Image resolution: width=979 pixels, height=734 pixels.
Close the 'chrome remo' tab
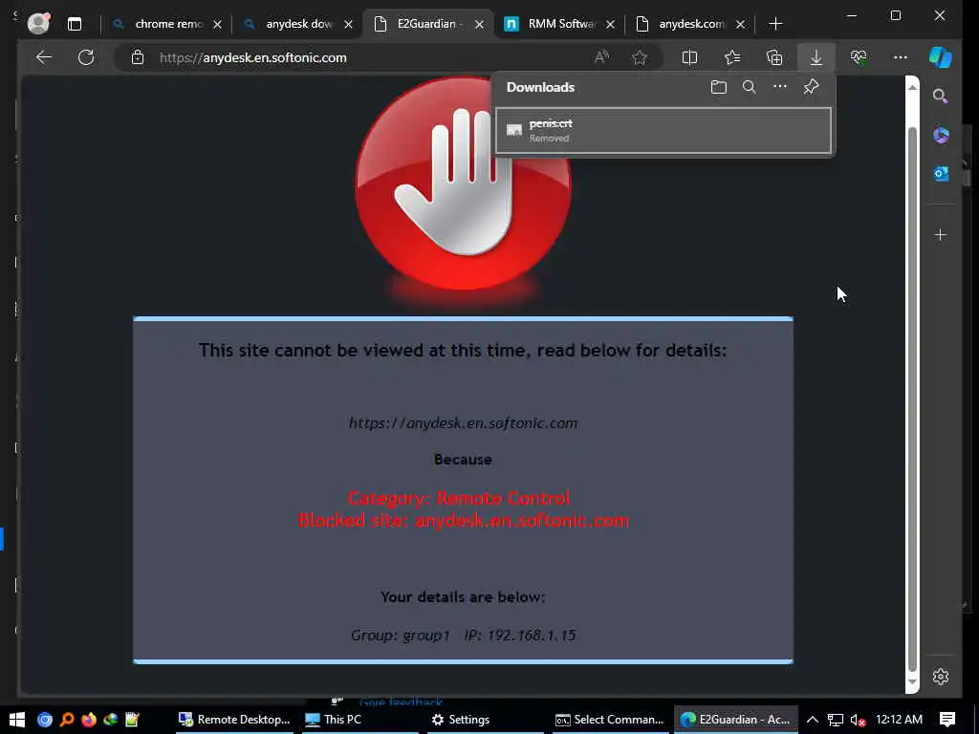point(217,24)
